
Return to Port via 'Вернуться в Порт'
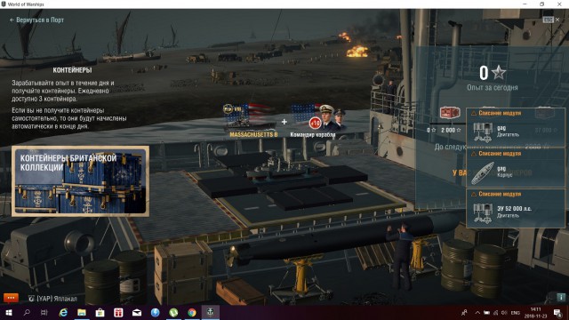[36, 20]
